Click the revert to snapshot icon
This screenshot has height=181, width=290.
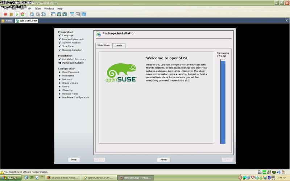coord(38,14)
